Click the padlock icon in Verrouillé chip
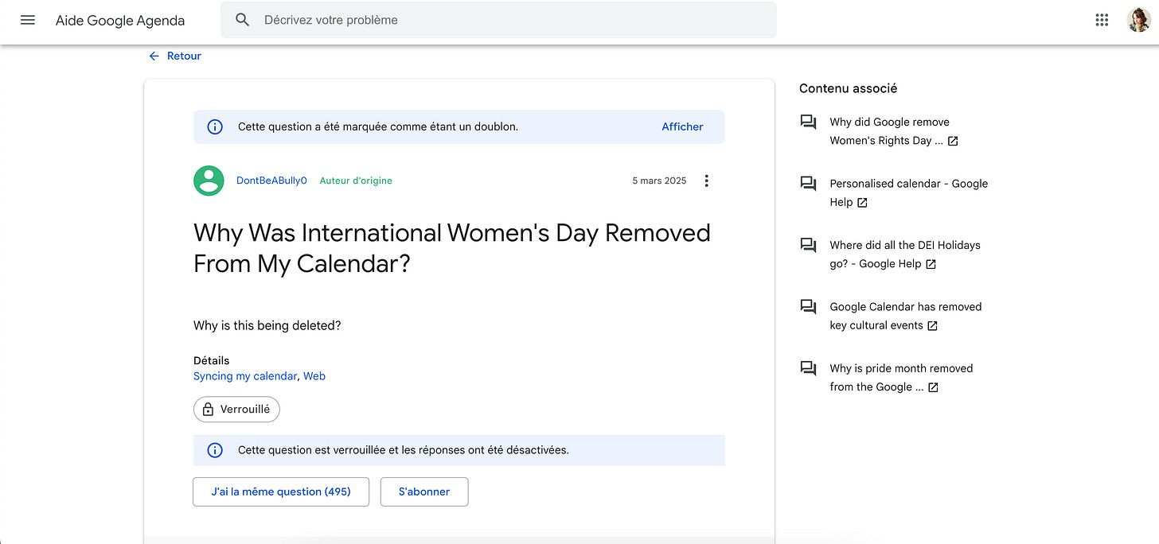 click(208, 410)
